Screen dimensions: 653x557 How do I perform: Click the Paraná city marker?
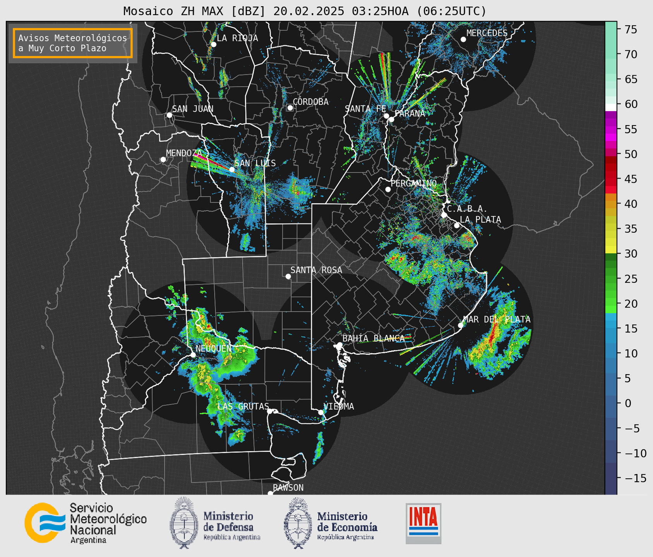point(391,119)
